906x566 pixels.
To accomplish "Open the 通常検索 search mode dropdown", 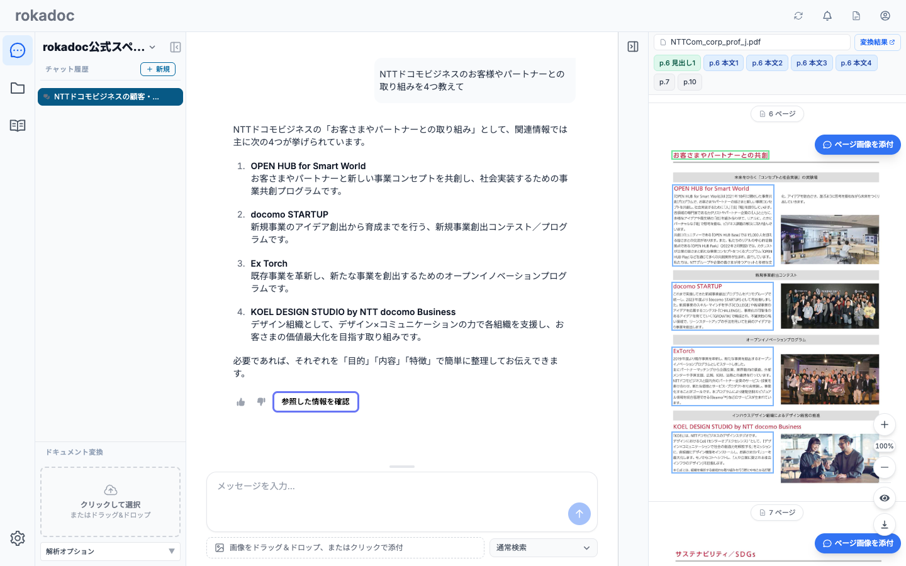I will (x=544, y=548).
